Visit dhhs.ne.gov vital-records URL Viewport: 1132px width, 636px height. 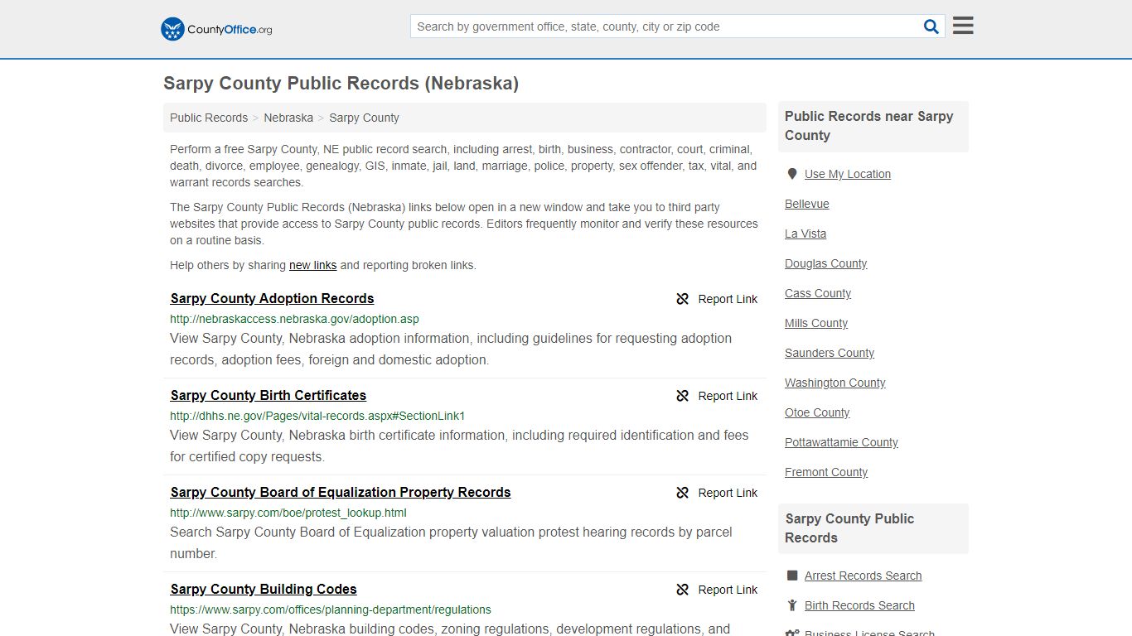pyautogui.click(x=317, y=416)
